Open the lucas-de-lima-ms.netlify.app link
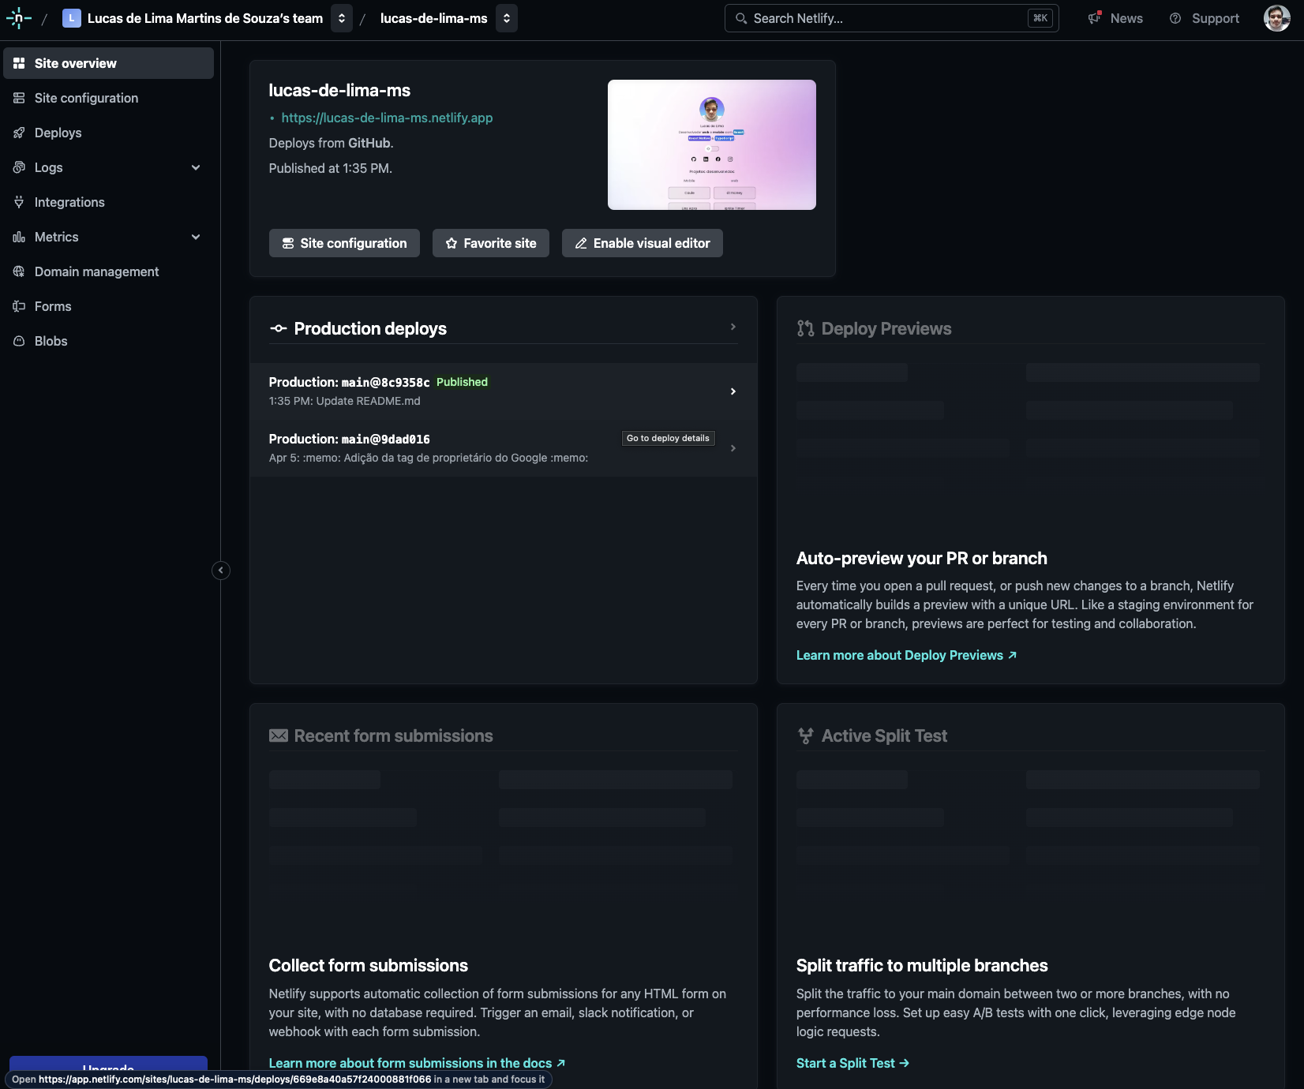Image resolution: width=1304 pixels, height=1089 pixels. pos(387,118)
